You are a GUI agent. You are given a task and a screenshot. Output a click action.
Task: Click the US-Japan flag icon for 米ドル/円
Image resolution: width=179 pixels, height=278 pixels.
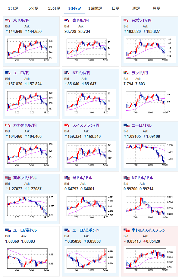pyautogui.click(x=8, y=21)
